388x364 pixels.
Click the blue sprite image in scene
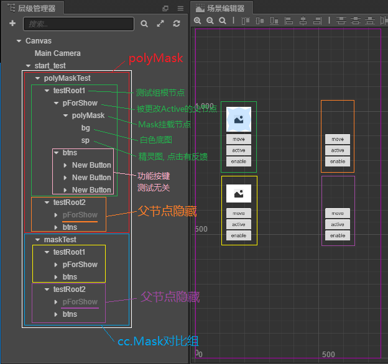click(x=238, y=119)
